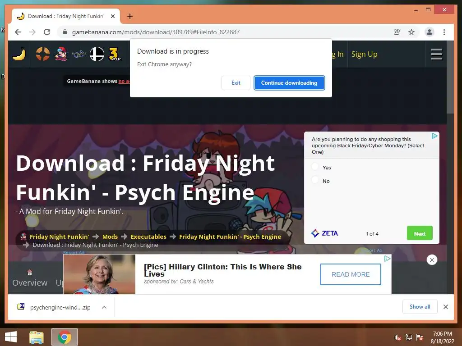Share this page from address bar
462x346 pixels.
(397, 32)
